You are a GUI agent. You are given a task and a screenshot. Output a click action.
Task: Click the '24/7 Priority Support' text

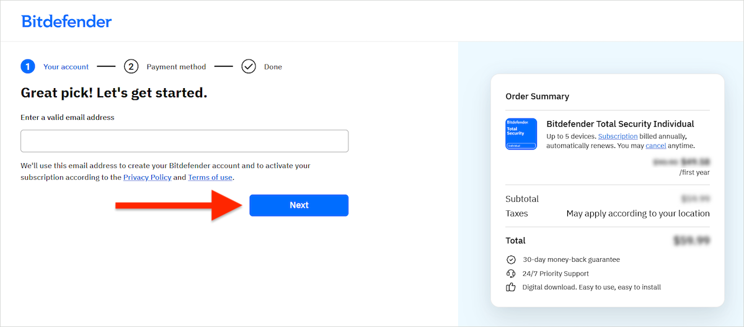click(x=556, y=273)
